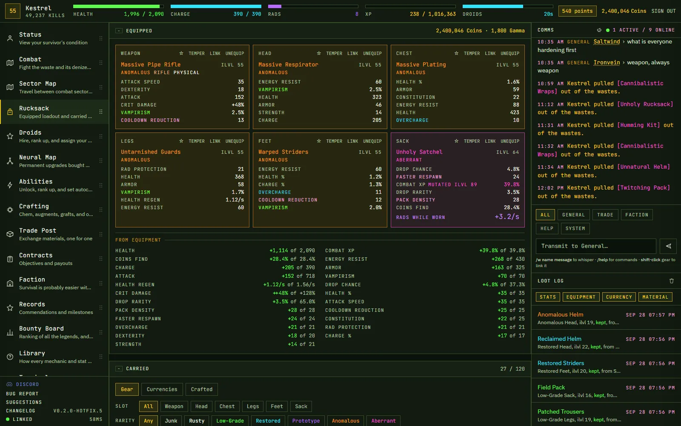
Task: Open Crafting gear icon in sidebar
Action: tap(10, 210)
